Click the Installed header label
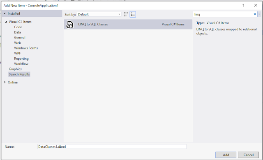 [14, 14]
